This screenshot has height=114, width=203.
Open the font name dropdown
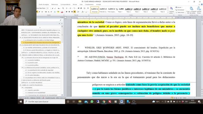click(x=46, y=8)
